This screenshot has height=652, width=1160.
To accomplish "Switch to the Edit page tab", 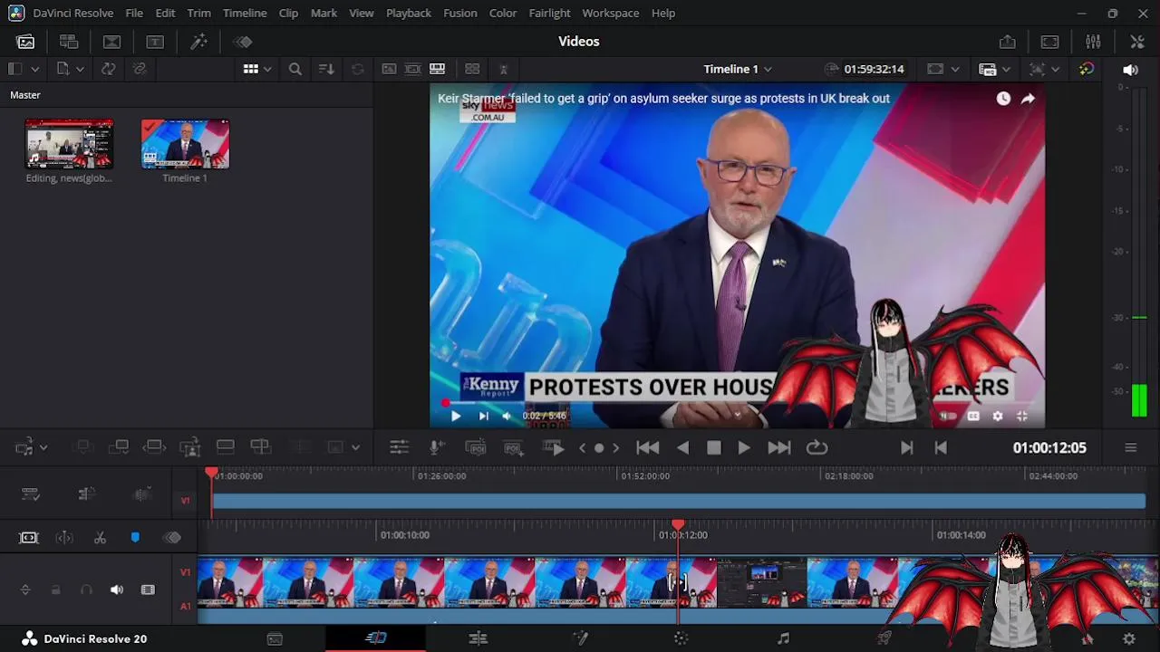I will [478, 638].
